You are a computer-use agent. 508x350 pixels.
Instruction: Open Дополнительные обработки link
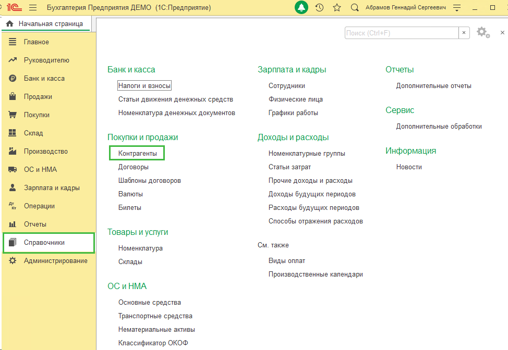pyautogui.click(x=439, y=127)
